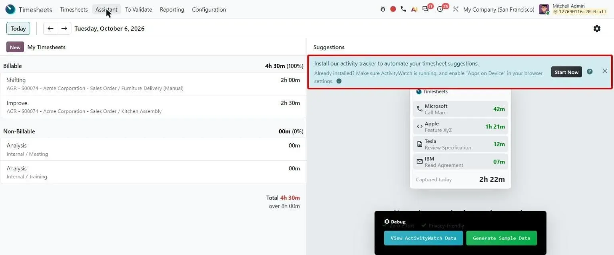Viewport: 614px width, 255px height.
Task: Open the Assistant menu
Action: click(x=106, y=9)
